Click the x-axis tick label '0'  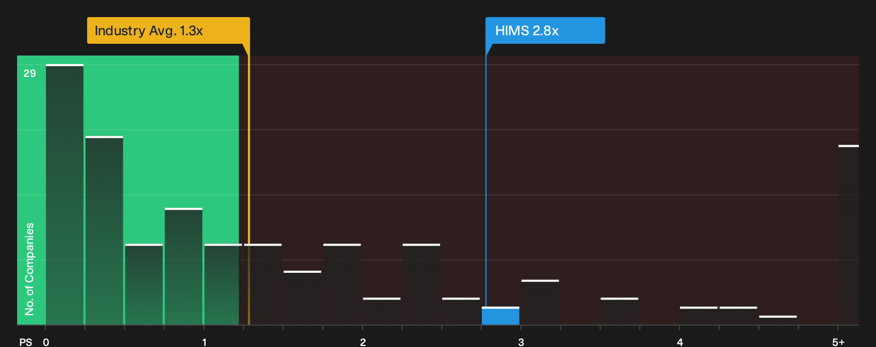(46, 342)
